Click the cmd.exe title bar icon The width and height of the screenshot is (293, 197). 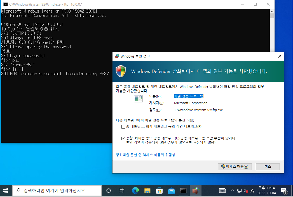coord(5,4)
